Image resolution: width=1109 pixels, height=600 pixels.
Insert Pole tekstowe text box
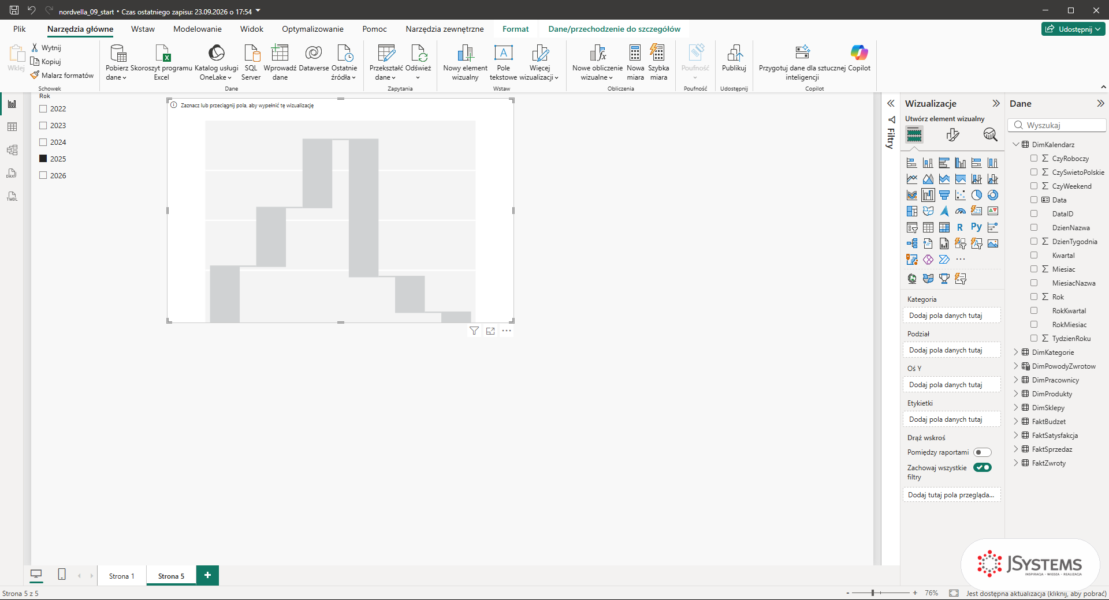503,62
